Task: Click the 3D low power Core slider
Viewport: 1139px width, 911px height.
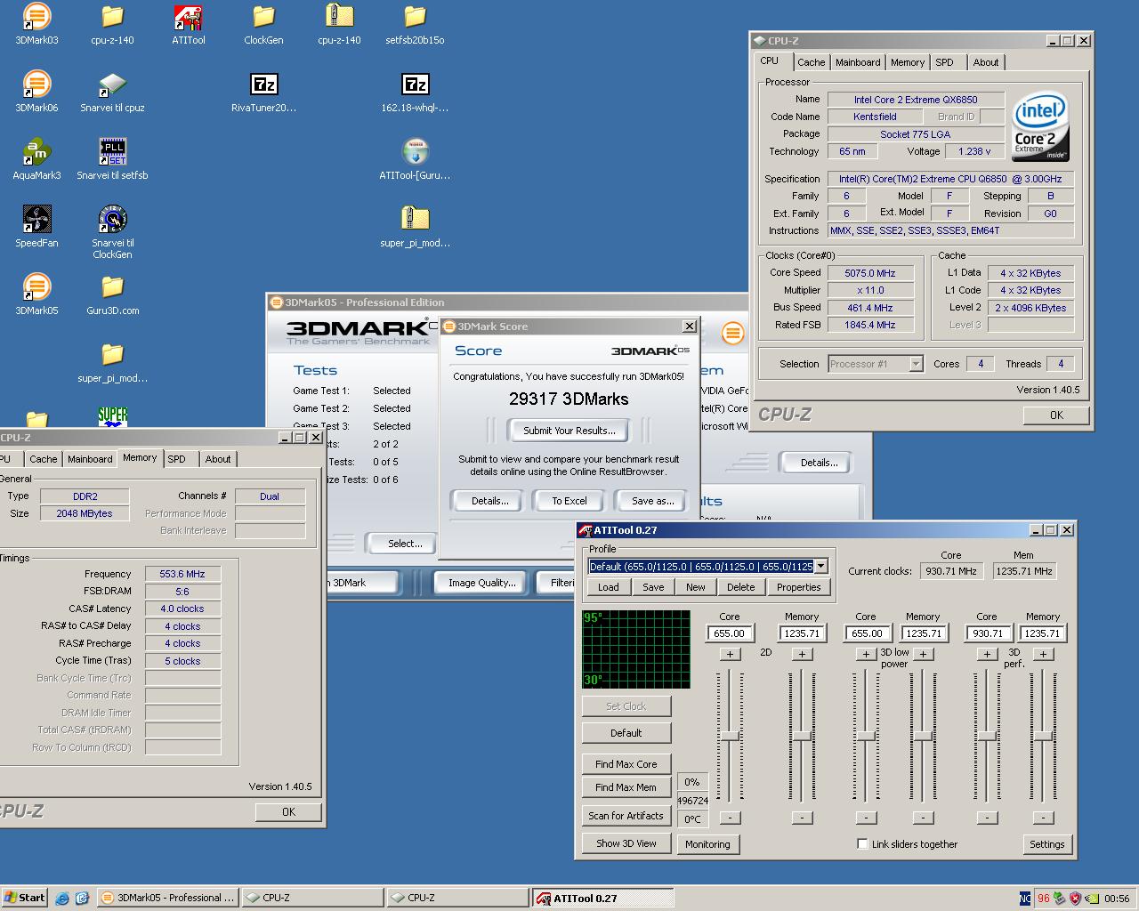Action: point(866,737)
